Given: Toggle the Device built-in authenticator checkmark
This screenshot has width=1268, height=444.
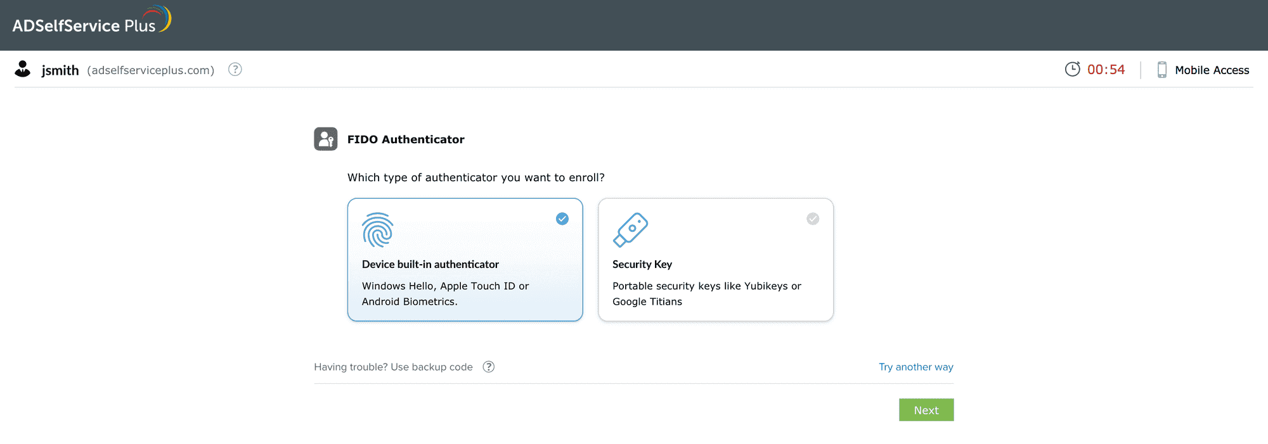Looking at the screenshot, I should [562, 219].
